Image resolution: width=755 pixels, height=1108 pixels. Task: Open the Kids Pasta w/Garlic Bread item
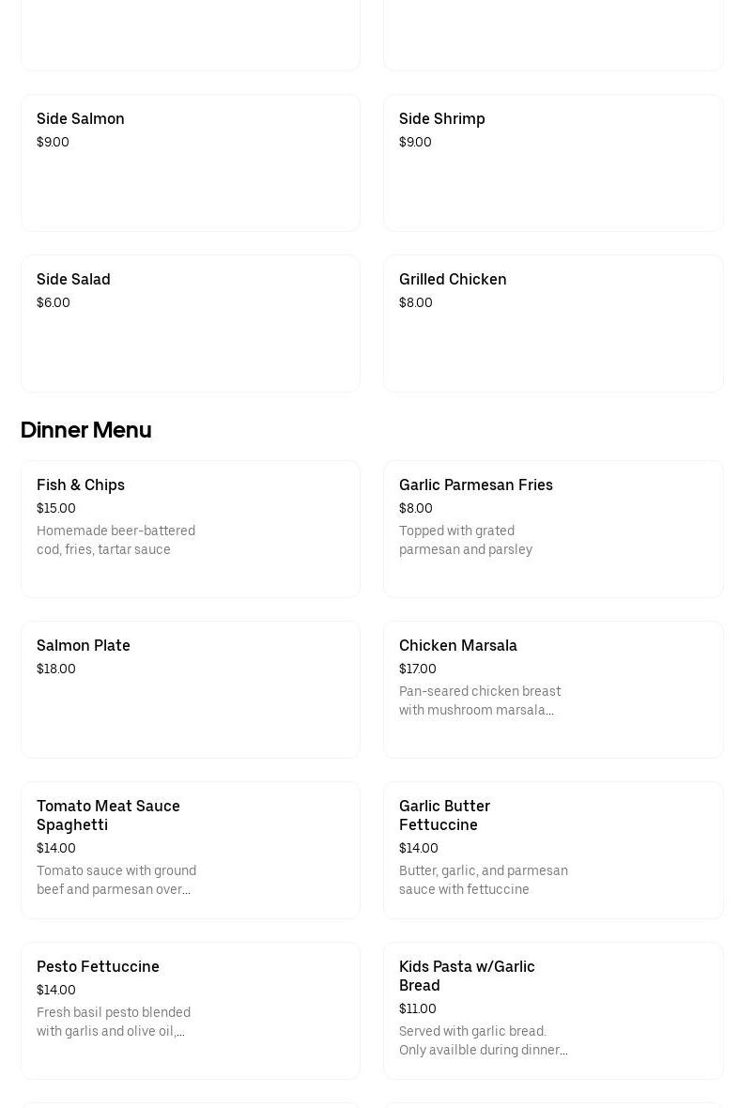click(552, 1010)
